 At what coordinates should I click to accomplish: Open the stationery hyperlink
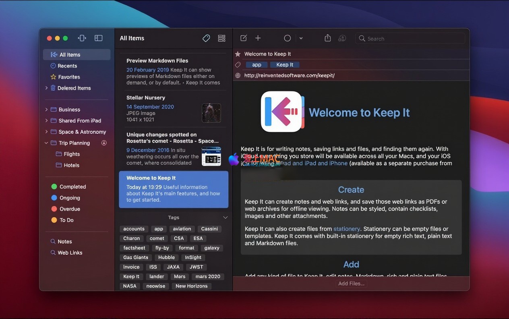pos(346,229)
